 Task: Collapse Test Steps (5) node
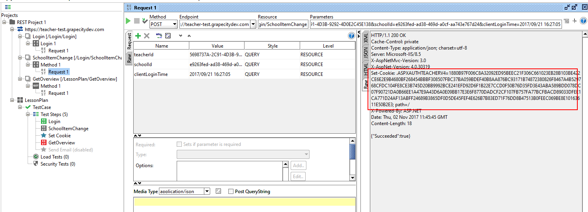28,114
